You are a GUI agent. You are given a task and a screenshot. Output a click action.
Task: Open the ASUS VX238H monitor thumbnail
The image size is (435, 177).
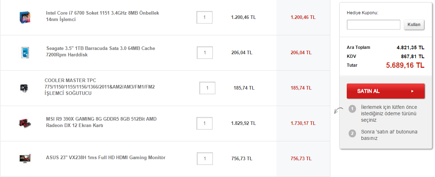point(25,158)
